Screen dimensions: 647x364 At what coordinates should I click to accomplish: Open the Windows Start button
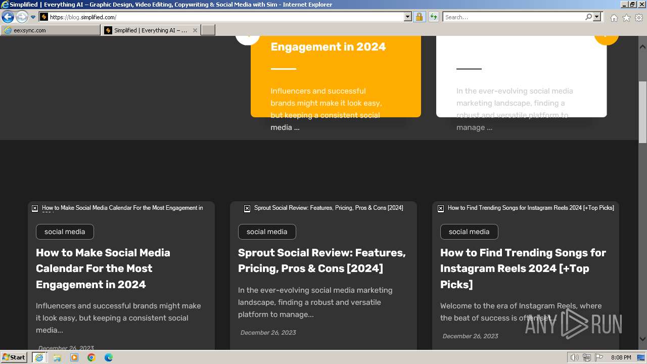[x=14, y=357]
